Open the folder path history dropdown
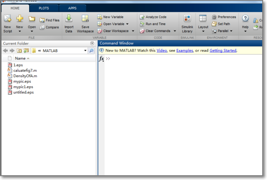Image resolution: width=267 pixels, height=180 pixels. [x=85, y=51]
